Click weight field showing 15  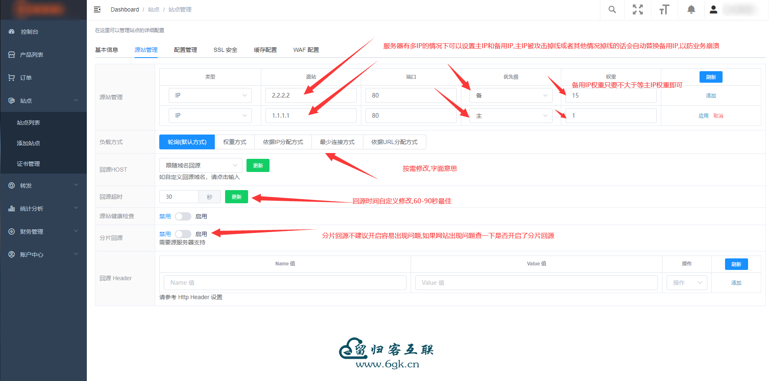[611, 95]
